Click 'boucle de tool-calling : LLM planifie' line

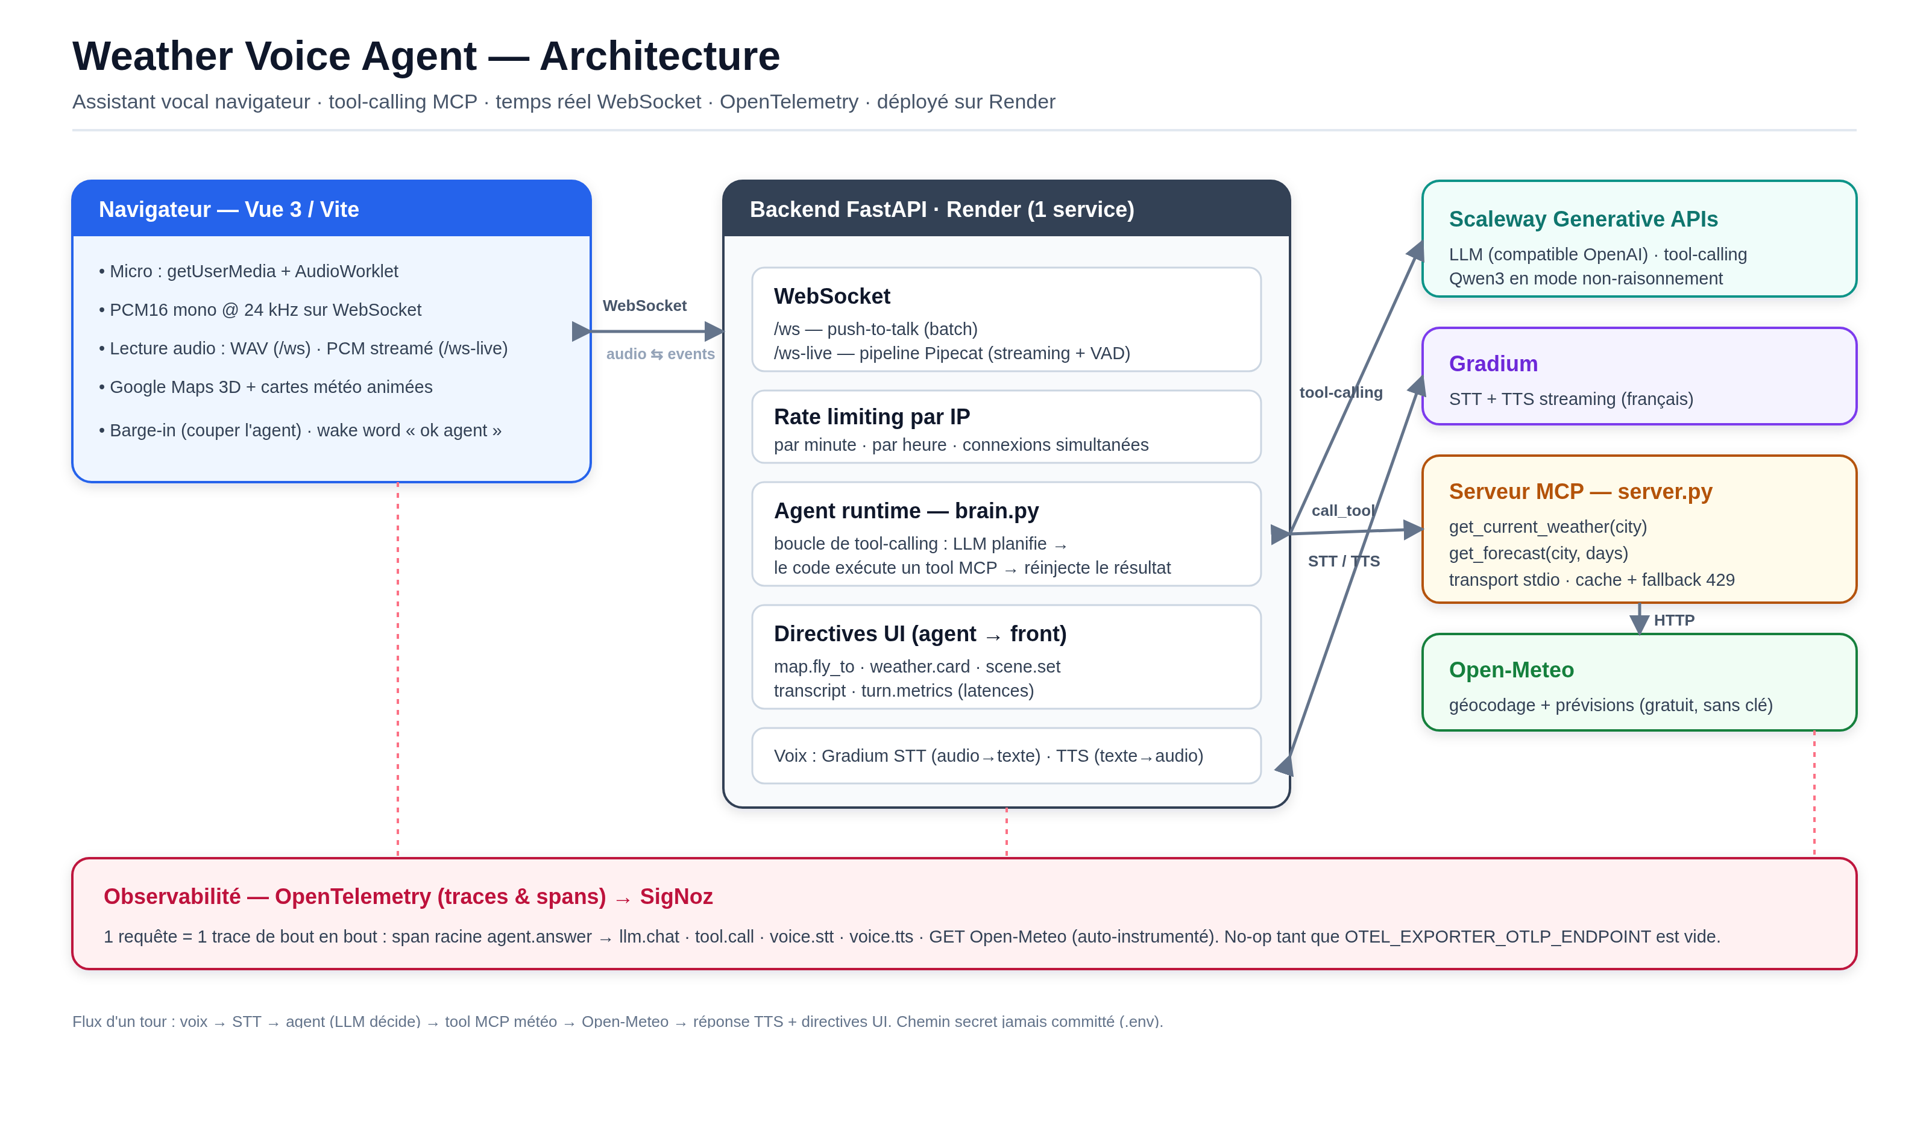pos(920,544)
